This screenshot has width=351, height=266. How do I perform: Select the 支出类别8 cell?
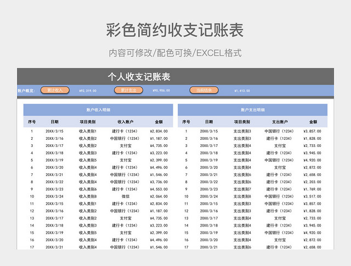[242, 196]
